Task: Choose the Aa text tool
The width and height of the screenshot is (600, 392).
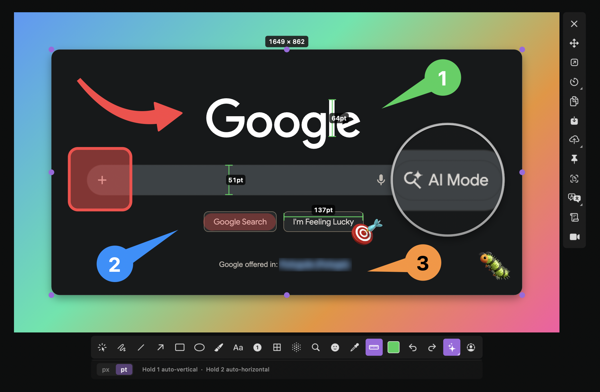Action: point(238,348)
